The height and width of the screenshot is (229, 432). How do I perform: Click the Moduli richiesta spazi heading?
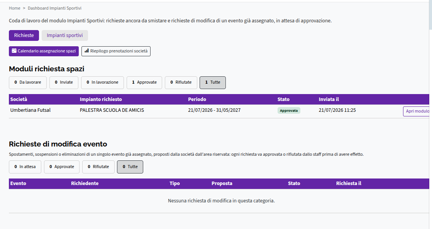coord(47,69)
